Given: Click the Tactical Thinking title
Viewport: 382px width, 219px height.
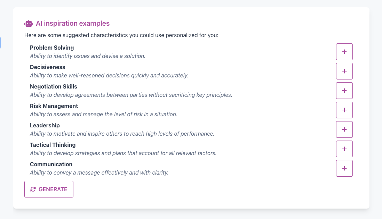Looking at the screenshot, I should [x=53, y=145].
